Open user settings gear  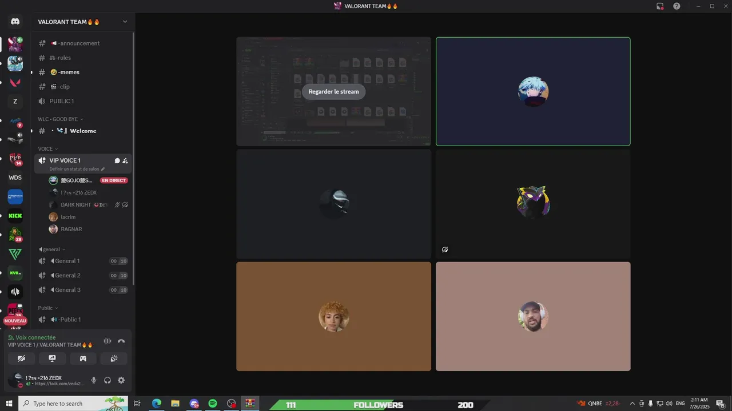coord(121,380)
